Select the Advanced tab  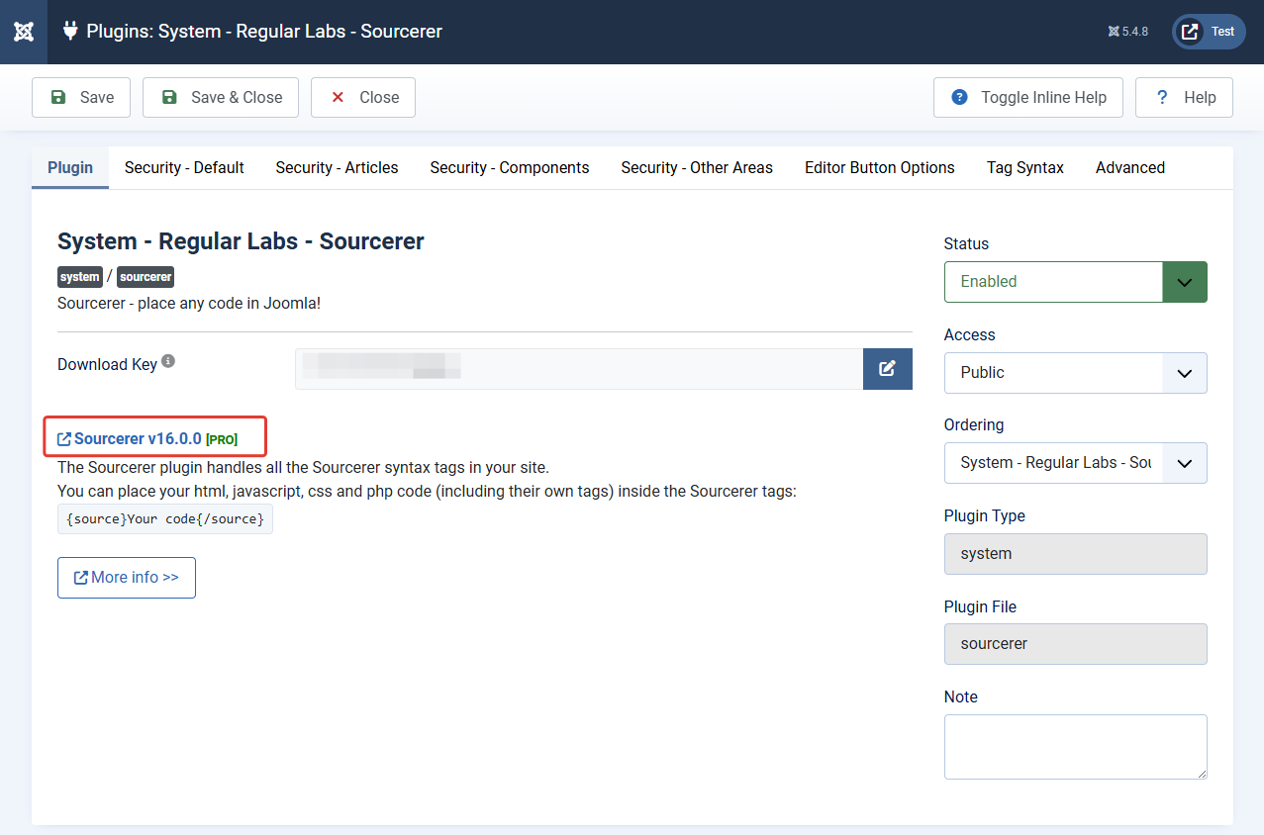click(1130, 167)
